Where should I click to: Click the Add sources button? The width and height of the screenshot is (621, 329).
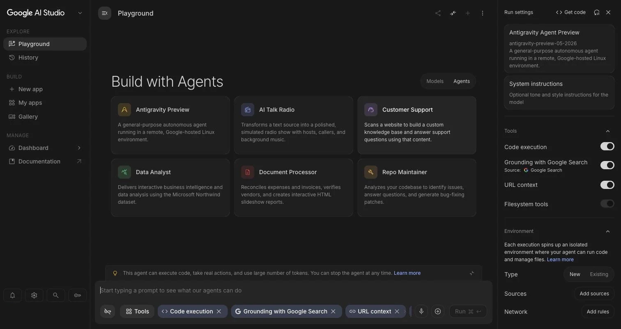click(594, 294)
